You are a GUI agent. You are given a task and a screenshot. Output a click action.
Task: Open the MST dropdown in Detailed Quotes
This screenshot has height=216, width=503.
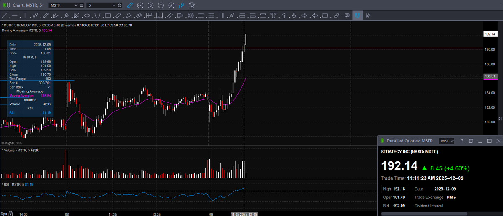pyautogui.click(x=447, y=141)
